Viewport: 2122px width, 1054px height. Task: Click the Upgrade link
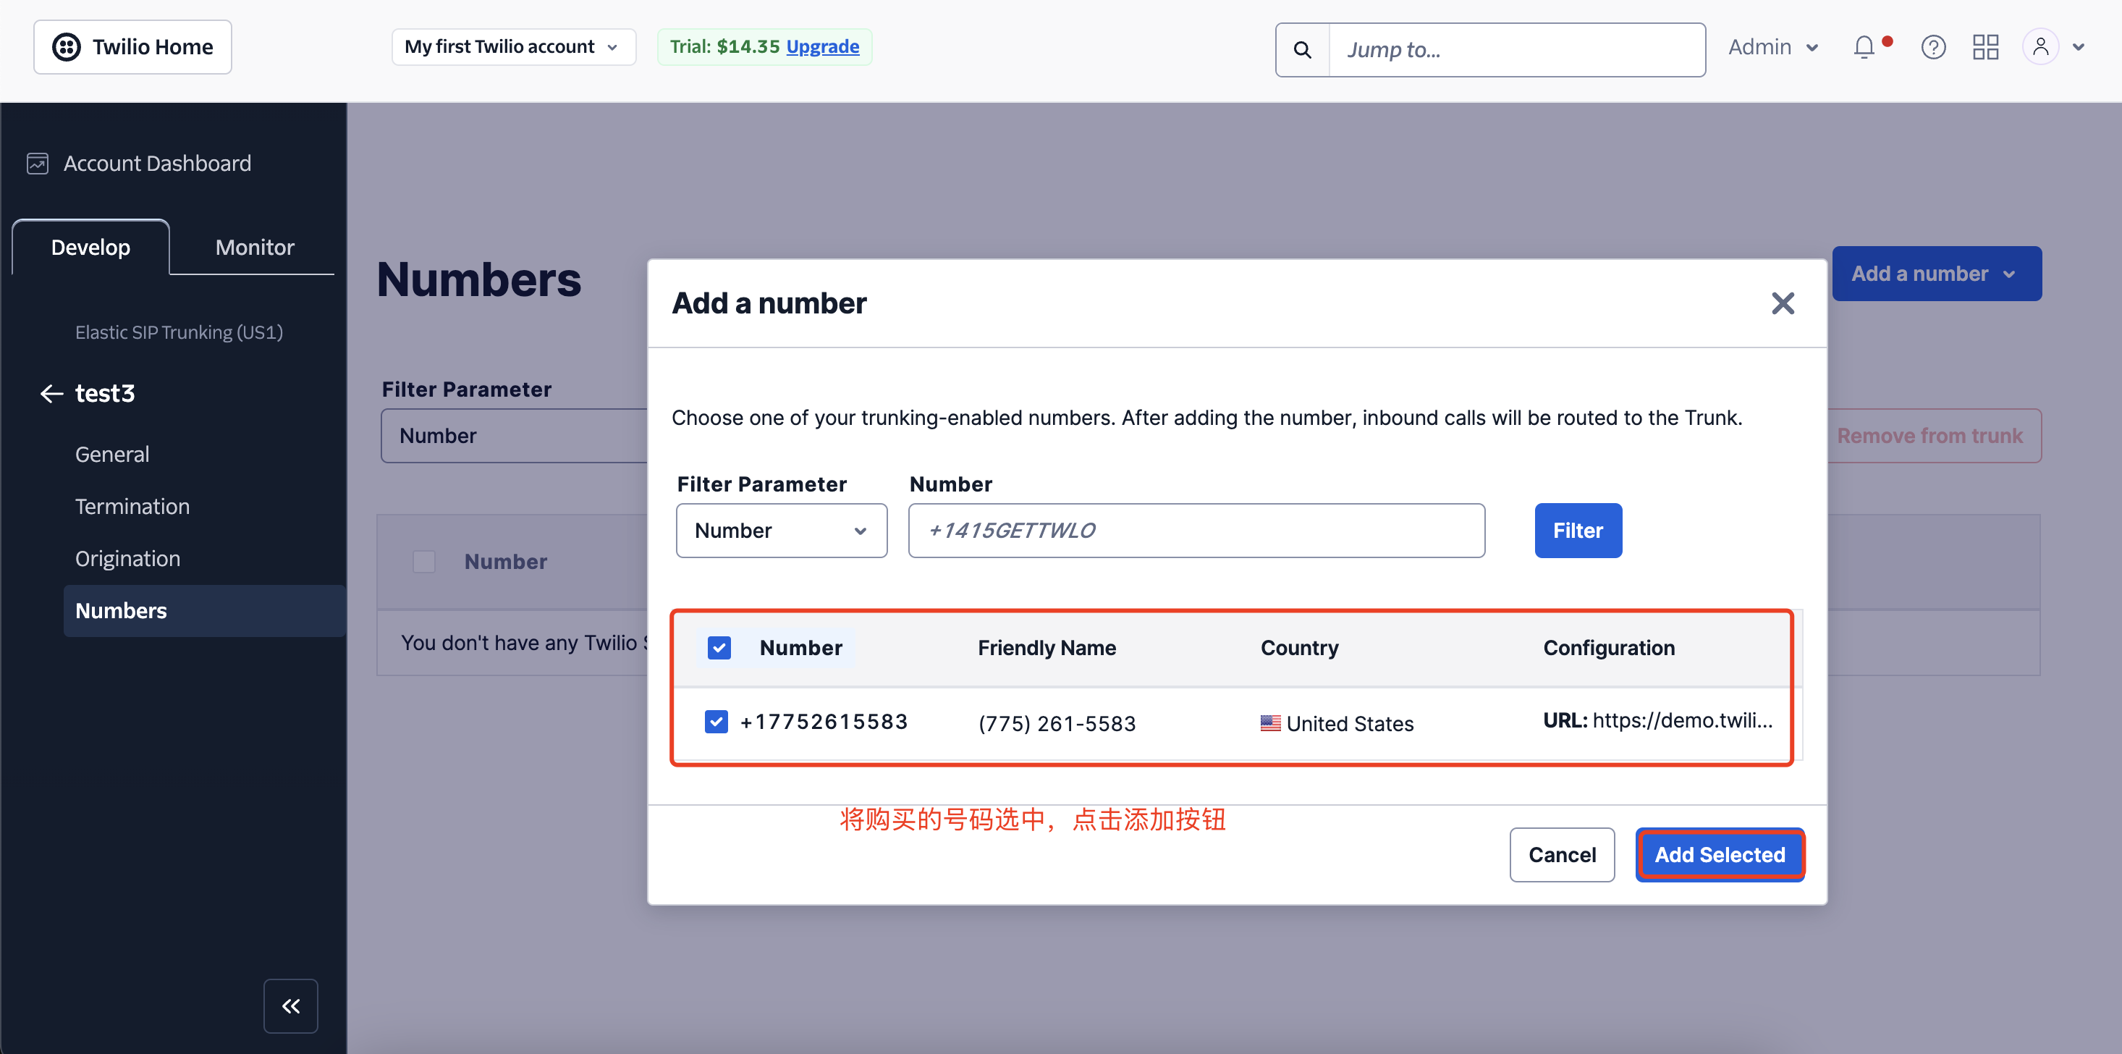click(x=822, y=47)
